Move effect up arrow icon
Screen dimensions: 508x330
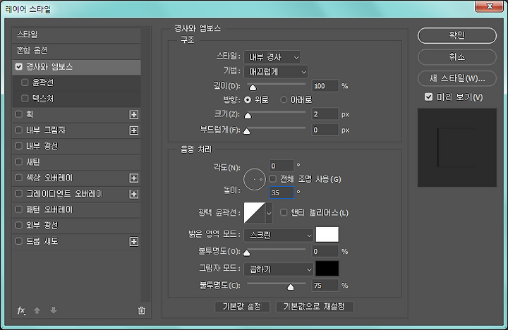37,310
